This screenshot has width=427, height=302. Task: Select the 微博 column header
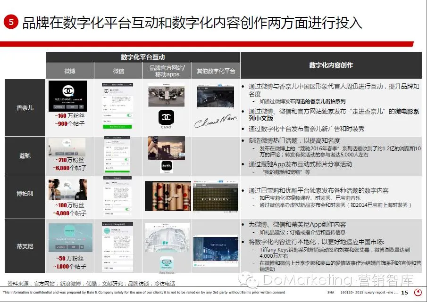pyautogui.click(x=70, y=71)
